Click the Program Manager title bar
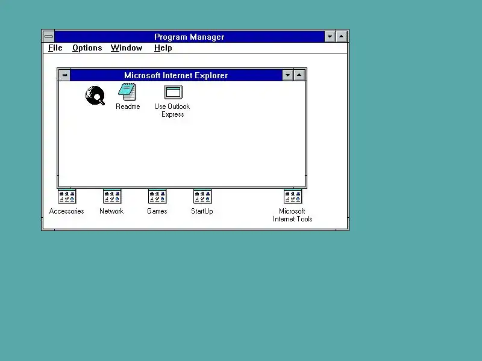The image size is (482, 361). [x=189, y=37]
